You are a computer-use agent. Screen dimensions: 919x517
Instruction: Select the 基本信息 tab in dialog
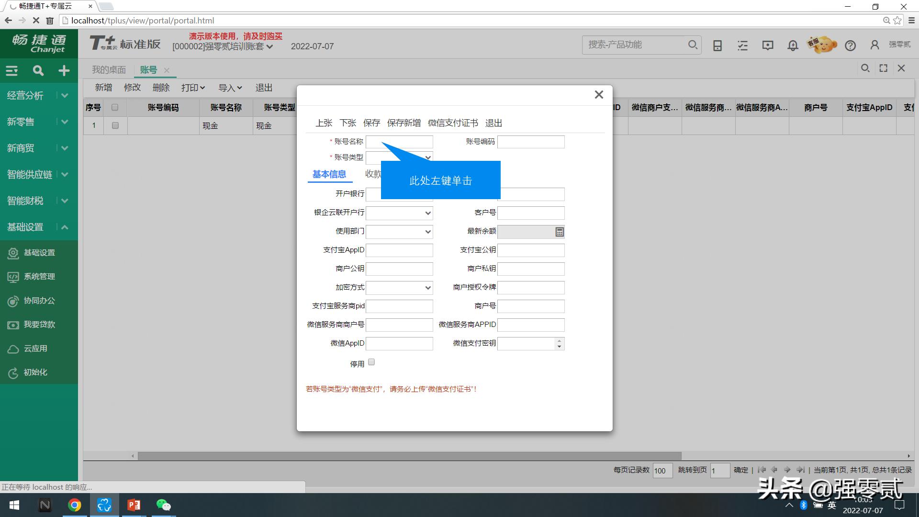(329, 174)
